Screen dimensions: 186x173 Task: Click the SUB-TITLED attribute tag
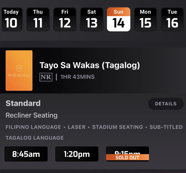click(166, 127)
